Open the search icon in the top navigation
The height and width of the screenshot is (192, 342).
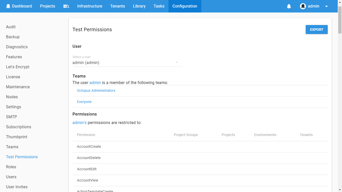point(66,6)
